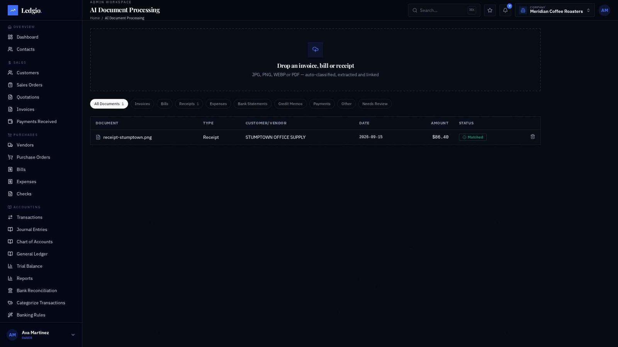Click the Ledgio logo icon
618x347 pixels.
pos(13,10)
